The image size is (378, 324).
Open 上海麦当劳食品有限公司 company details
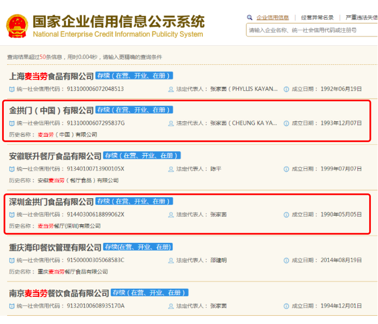click(x=51, y=76)
